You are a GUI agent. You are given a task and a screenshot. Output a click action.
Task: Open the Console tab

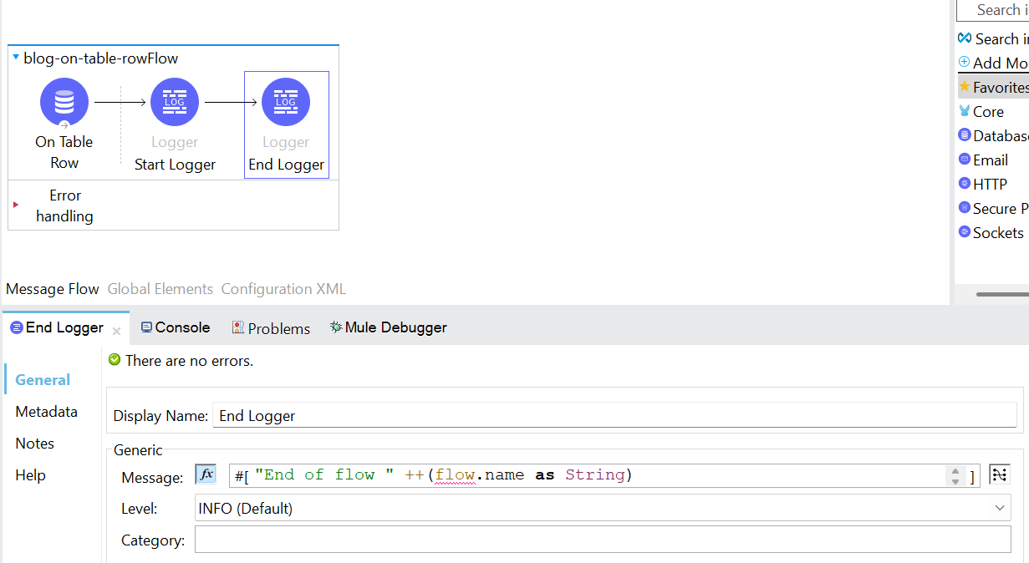pos(176,327)
